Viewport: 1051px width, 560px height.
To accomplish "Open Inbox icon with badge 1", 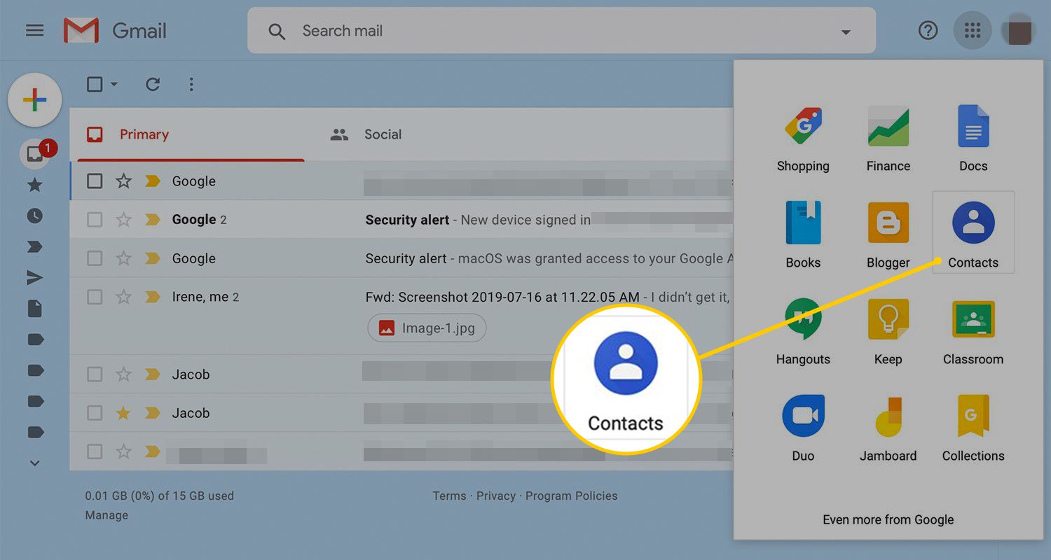I will 34,153.
